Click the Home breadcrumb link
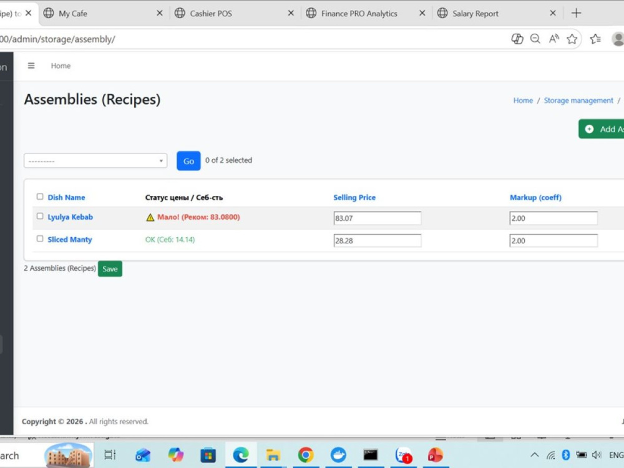Viewport: 624px width, 468px height. [x=523, y=100]
